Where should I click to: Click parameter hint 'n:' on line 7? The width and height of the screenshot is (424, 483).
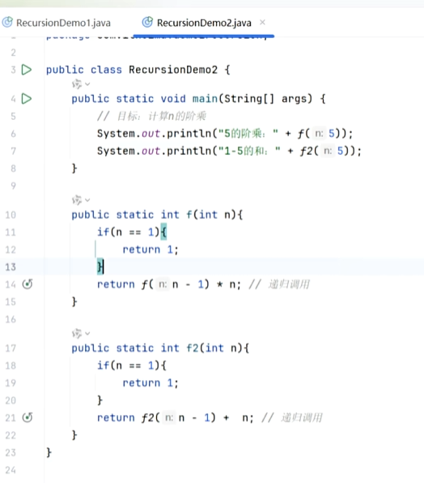pos(328,151)
